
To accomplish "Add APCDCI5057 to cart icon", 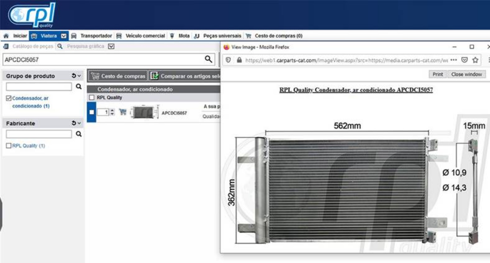I will [x=123, y=112].
